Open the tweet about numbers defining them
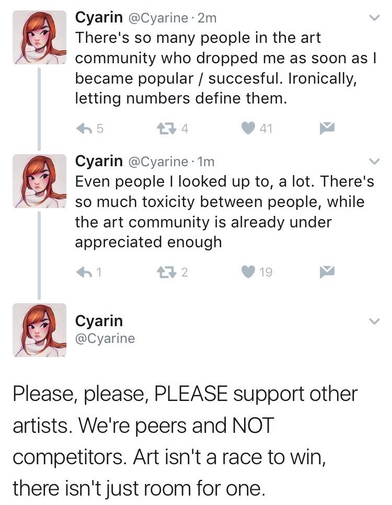Screen dimensions: 392x505 220,68
